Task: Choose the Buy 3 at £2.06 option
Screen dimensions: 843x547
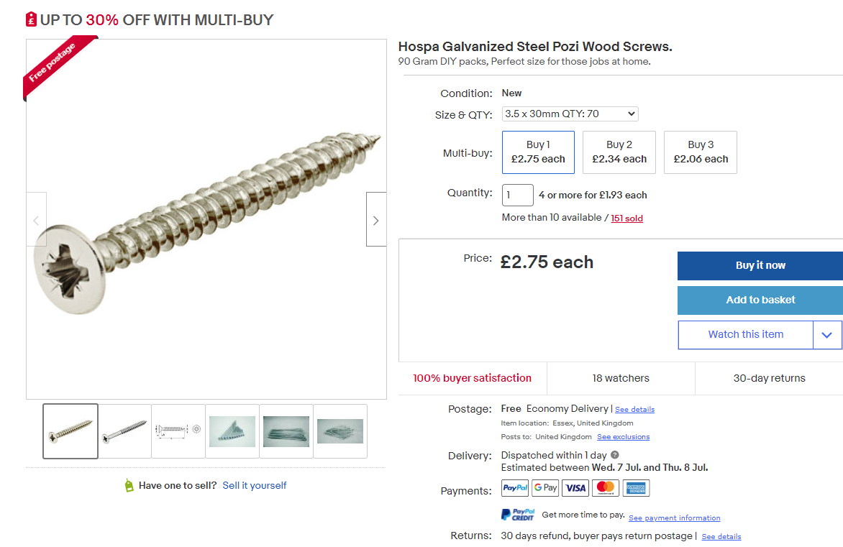Action: pos(701,152)
